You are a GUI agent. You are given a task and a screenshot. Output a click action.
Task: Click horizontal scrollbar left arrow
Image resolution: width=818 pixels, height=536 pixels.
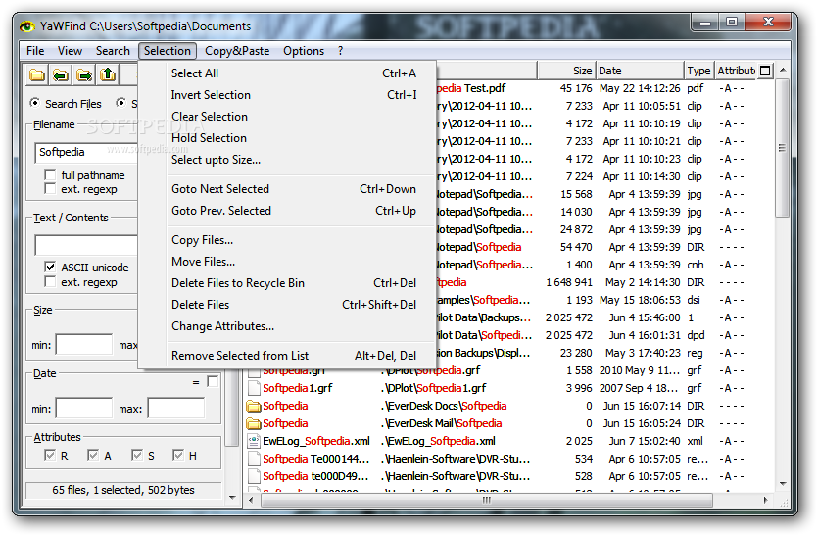[x=251, y=500]
